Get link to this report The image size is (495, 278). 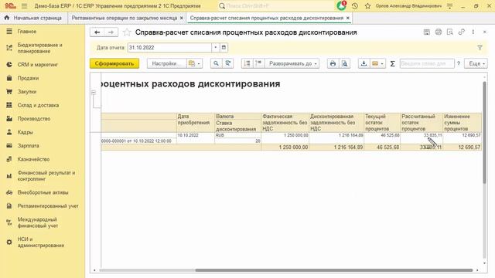tap(462, 32)
